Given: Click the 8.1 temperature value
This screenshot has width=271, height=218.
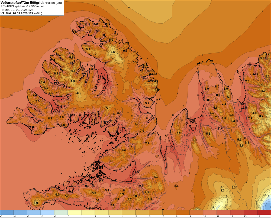Looking at the screenshot, I should [50, 119].
